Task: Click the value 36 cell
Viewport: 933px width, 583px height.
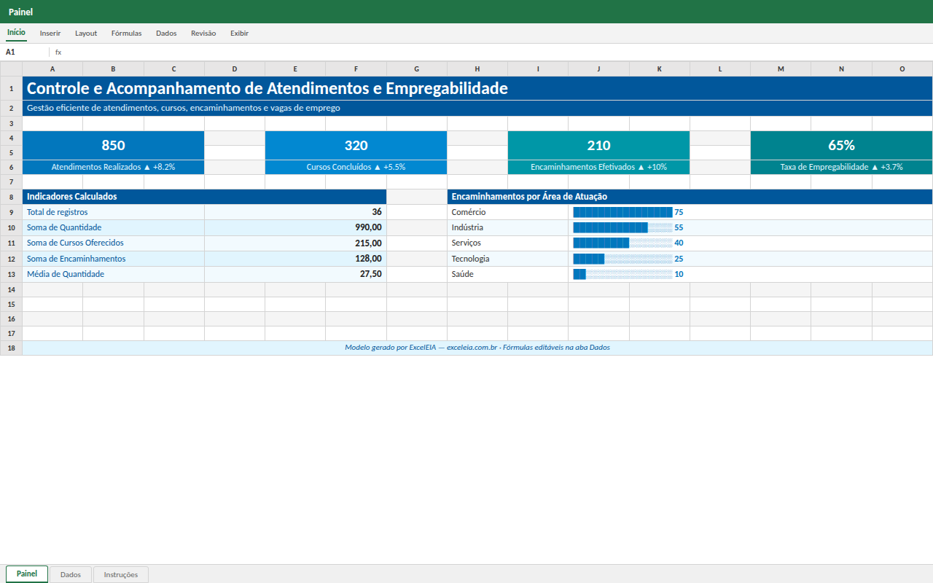Action: (x=296, y=213)
